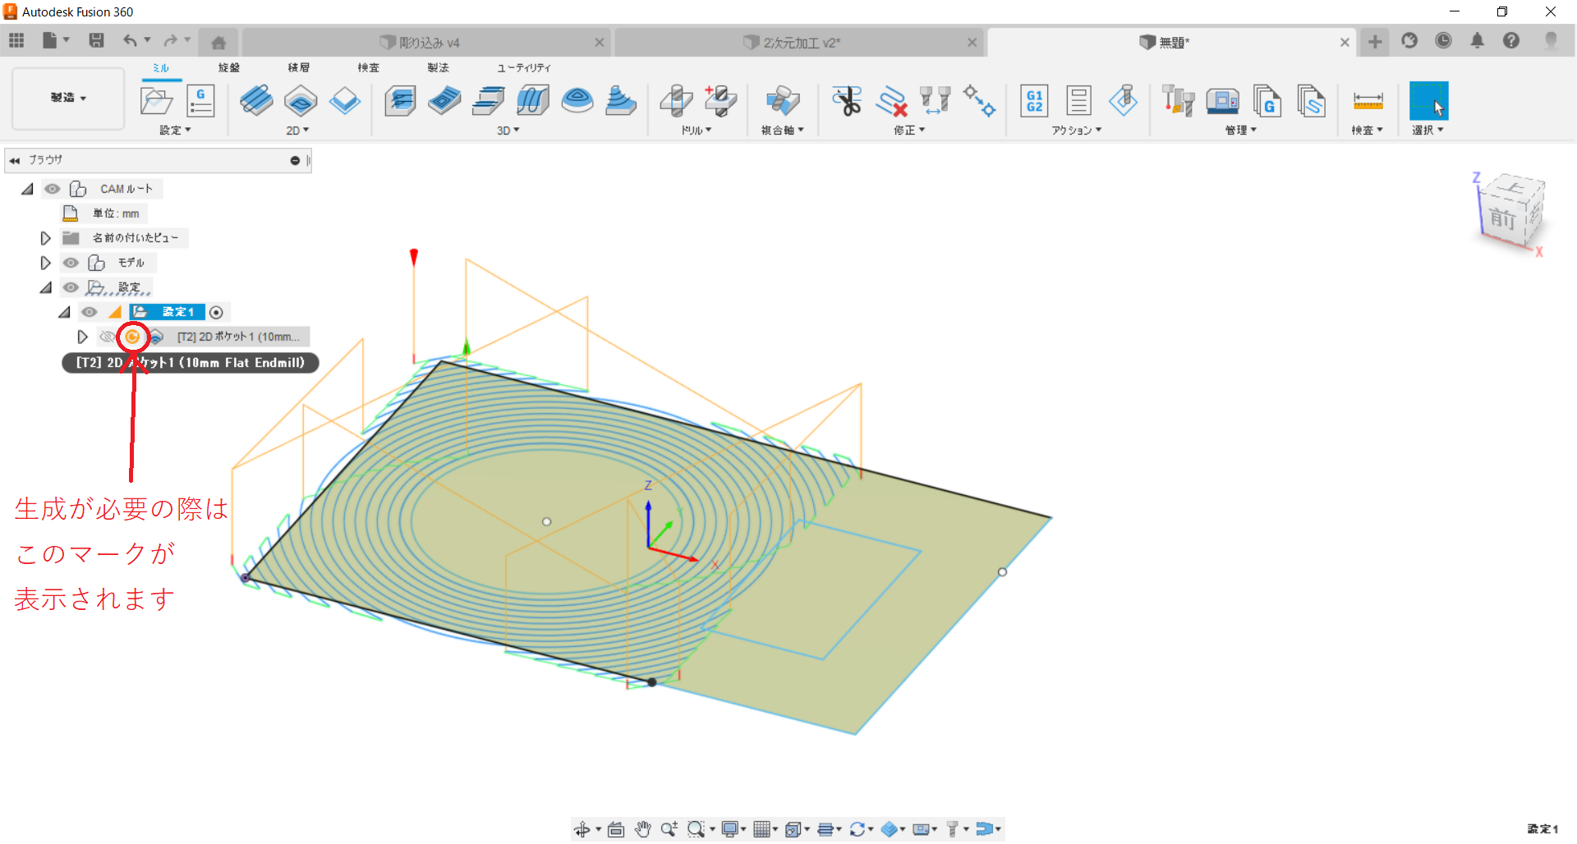
Task: Hide the モデル node via eye icon
Action: coord(71,263)
